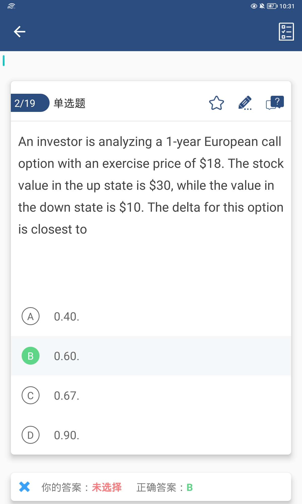
Task: Select the green B option circle
Action: click(30, 356)
